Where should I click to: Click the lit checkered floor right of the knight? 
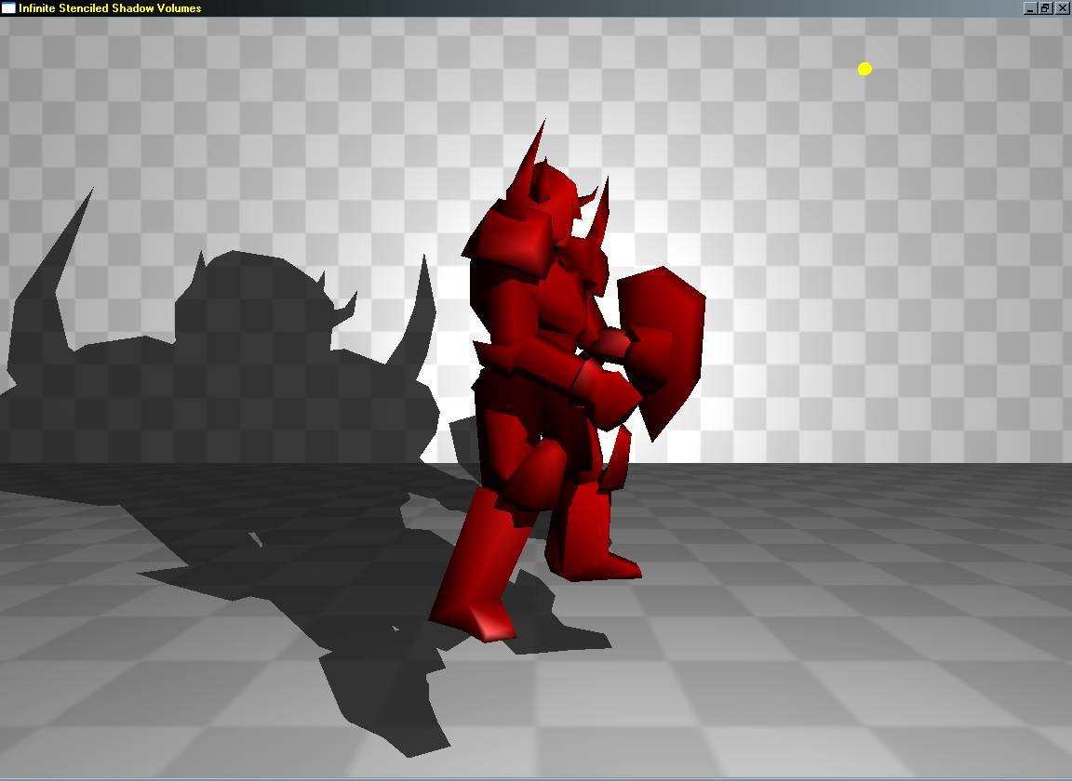[837, 604]
